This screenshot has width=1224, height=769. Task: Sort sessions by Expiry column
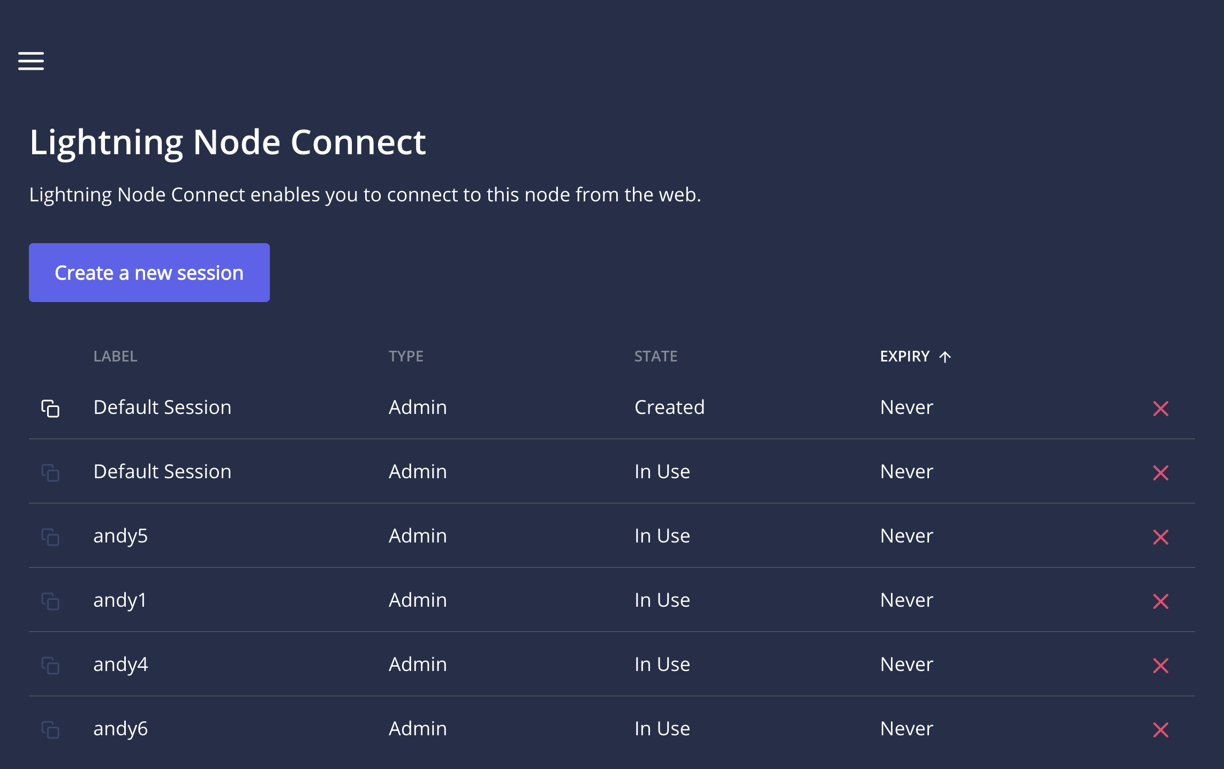point(904,356)
